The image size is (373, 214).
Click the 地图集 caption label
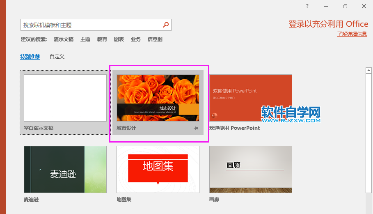pyautogui.click(x=124, y=200)
